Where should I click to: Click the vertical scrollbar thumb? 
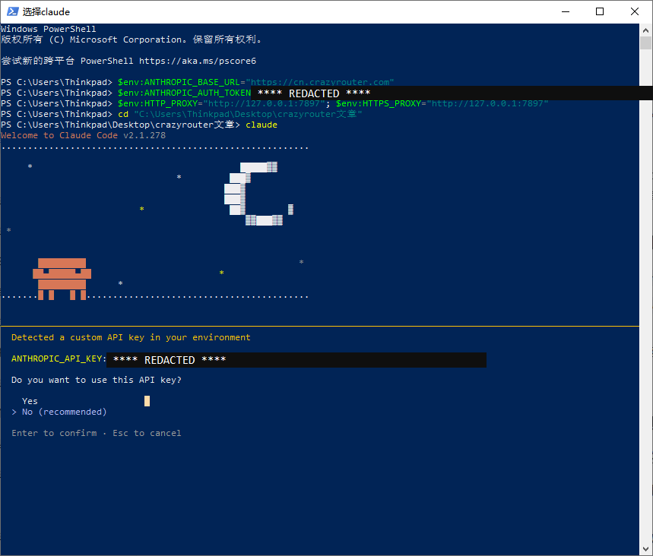coord(646,43)
